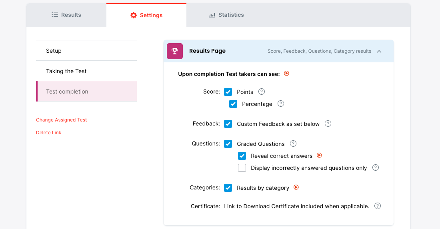Click the help icon next to Points
440x229 pixels.
point(262,92)
